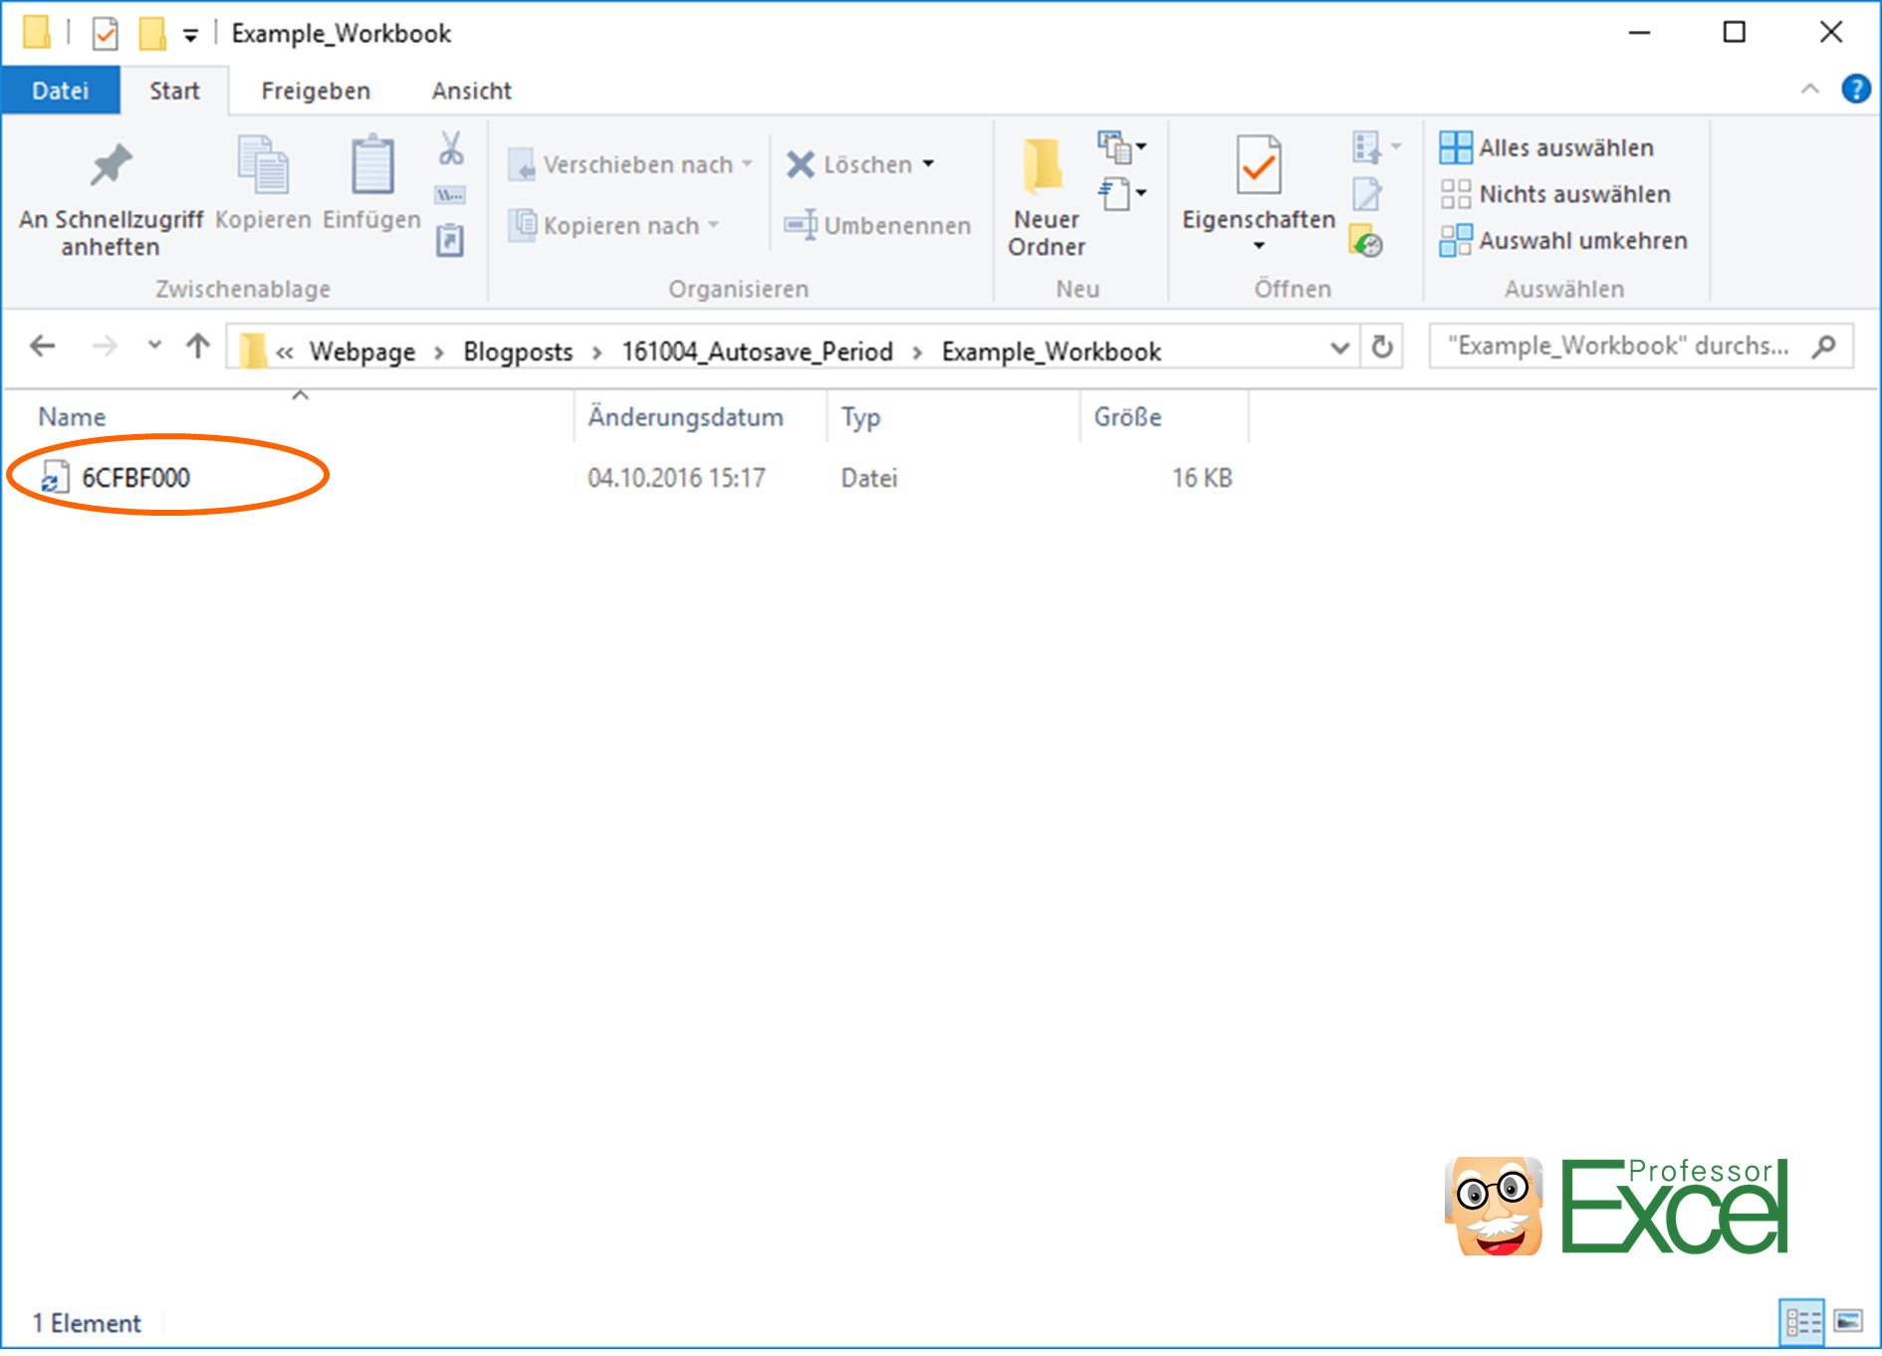
Task: Open the Verschieben nach dropdown
Action: pos(749,164)
